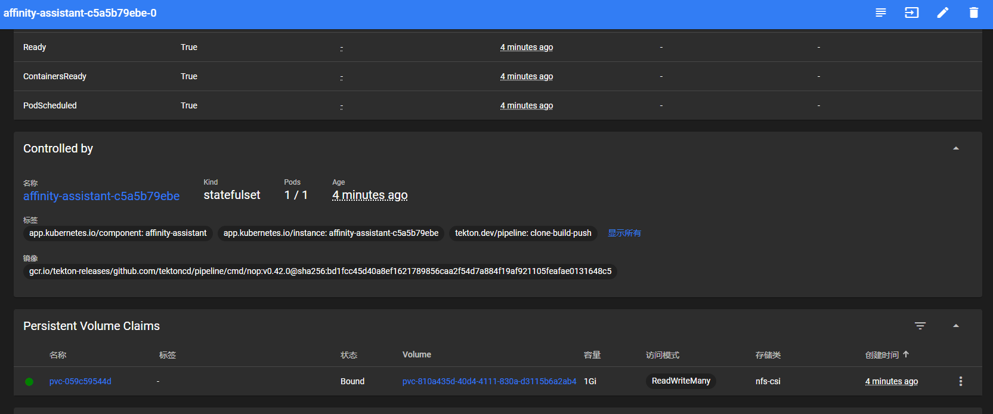This screenshot has width=993, height=414.
Task: Click the delete trash icon
Action: click(974, 13)
